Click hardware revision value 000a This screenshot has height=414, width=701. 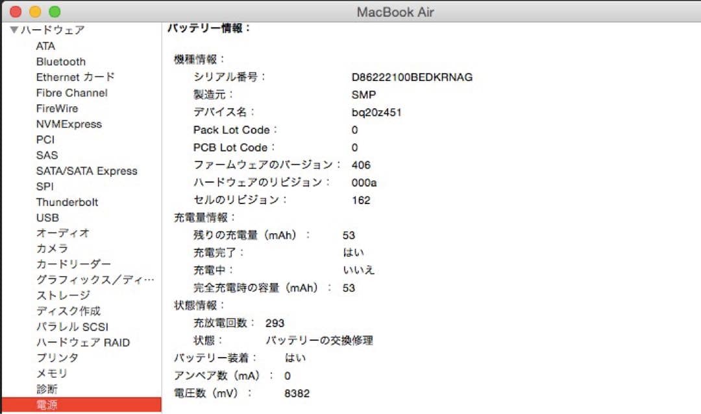click(x=364, y=183)
